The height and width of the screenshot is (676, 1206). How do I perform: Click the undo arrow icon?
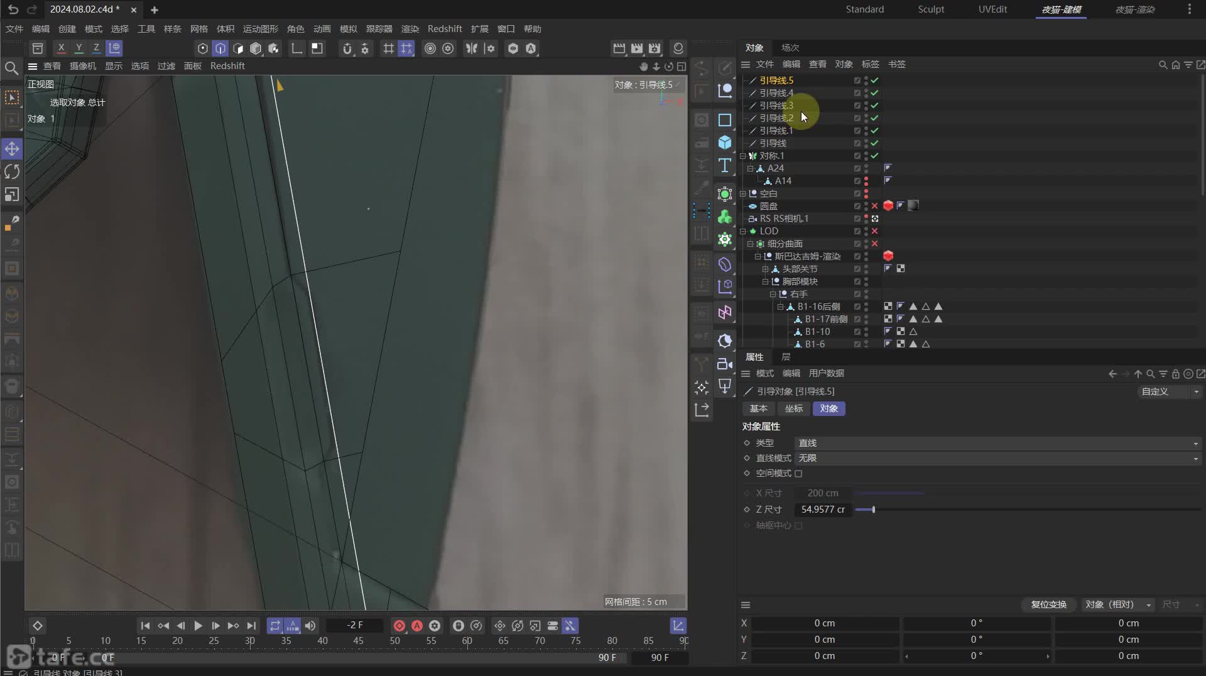point(13,9)
